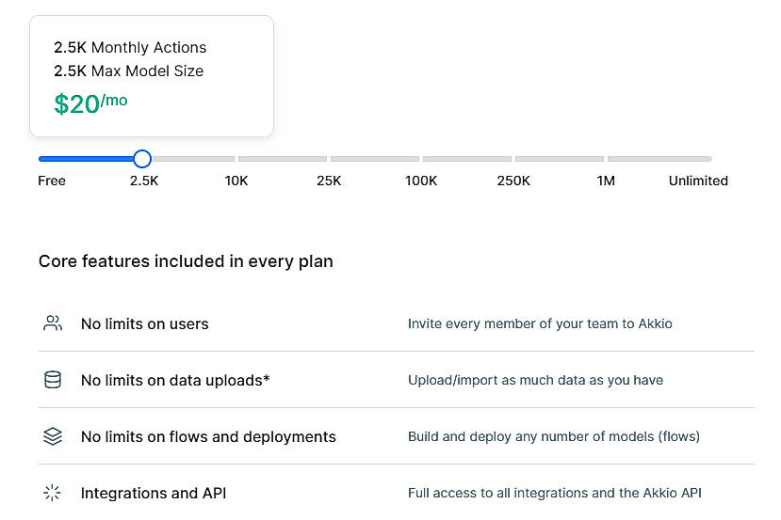Select the 1M tier label

click(x=606, y=181)
